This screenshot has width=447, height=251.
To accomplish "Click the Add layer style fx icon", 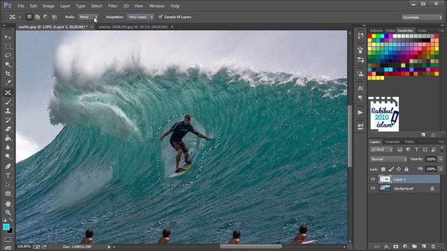I will (x=386, y=246).
